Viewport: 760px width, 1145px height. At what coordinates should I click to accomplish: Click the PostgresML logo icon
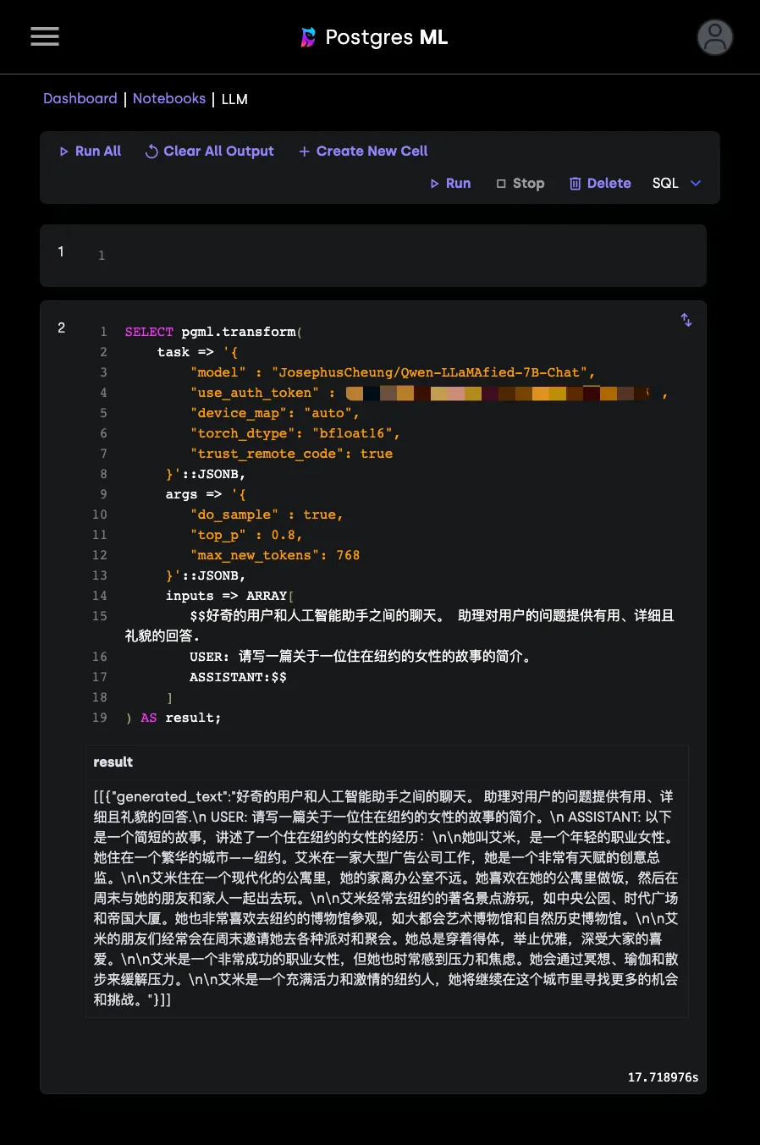click(308, 37)
